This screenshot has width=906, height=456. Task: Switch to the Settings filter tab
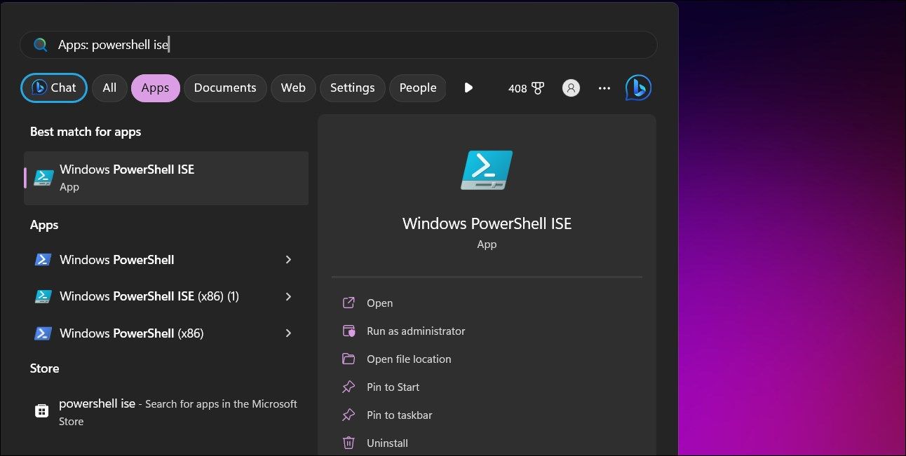pyautogui.click(x=353, y=88)
